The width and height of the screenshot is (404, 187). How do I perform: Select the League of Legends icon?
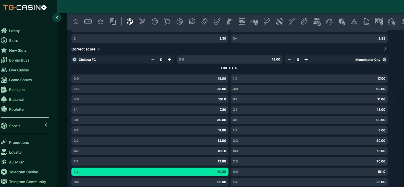point(366,21)
